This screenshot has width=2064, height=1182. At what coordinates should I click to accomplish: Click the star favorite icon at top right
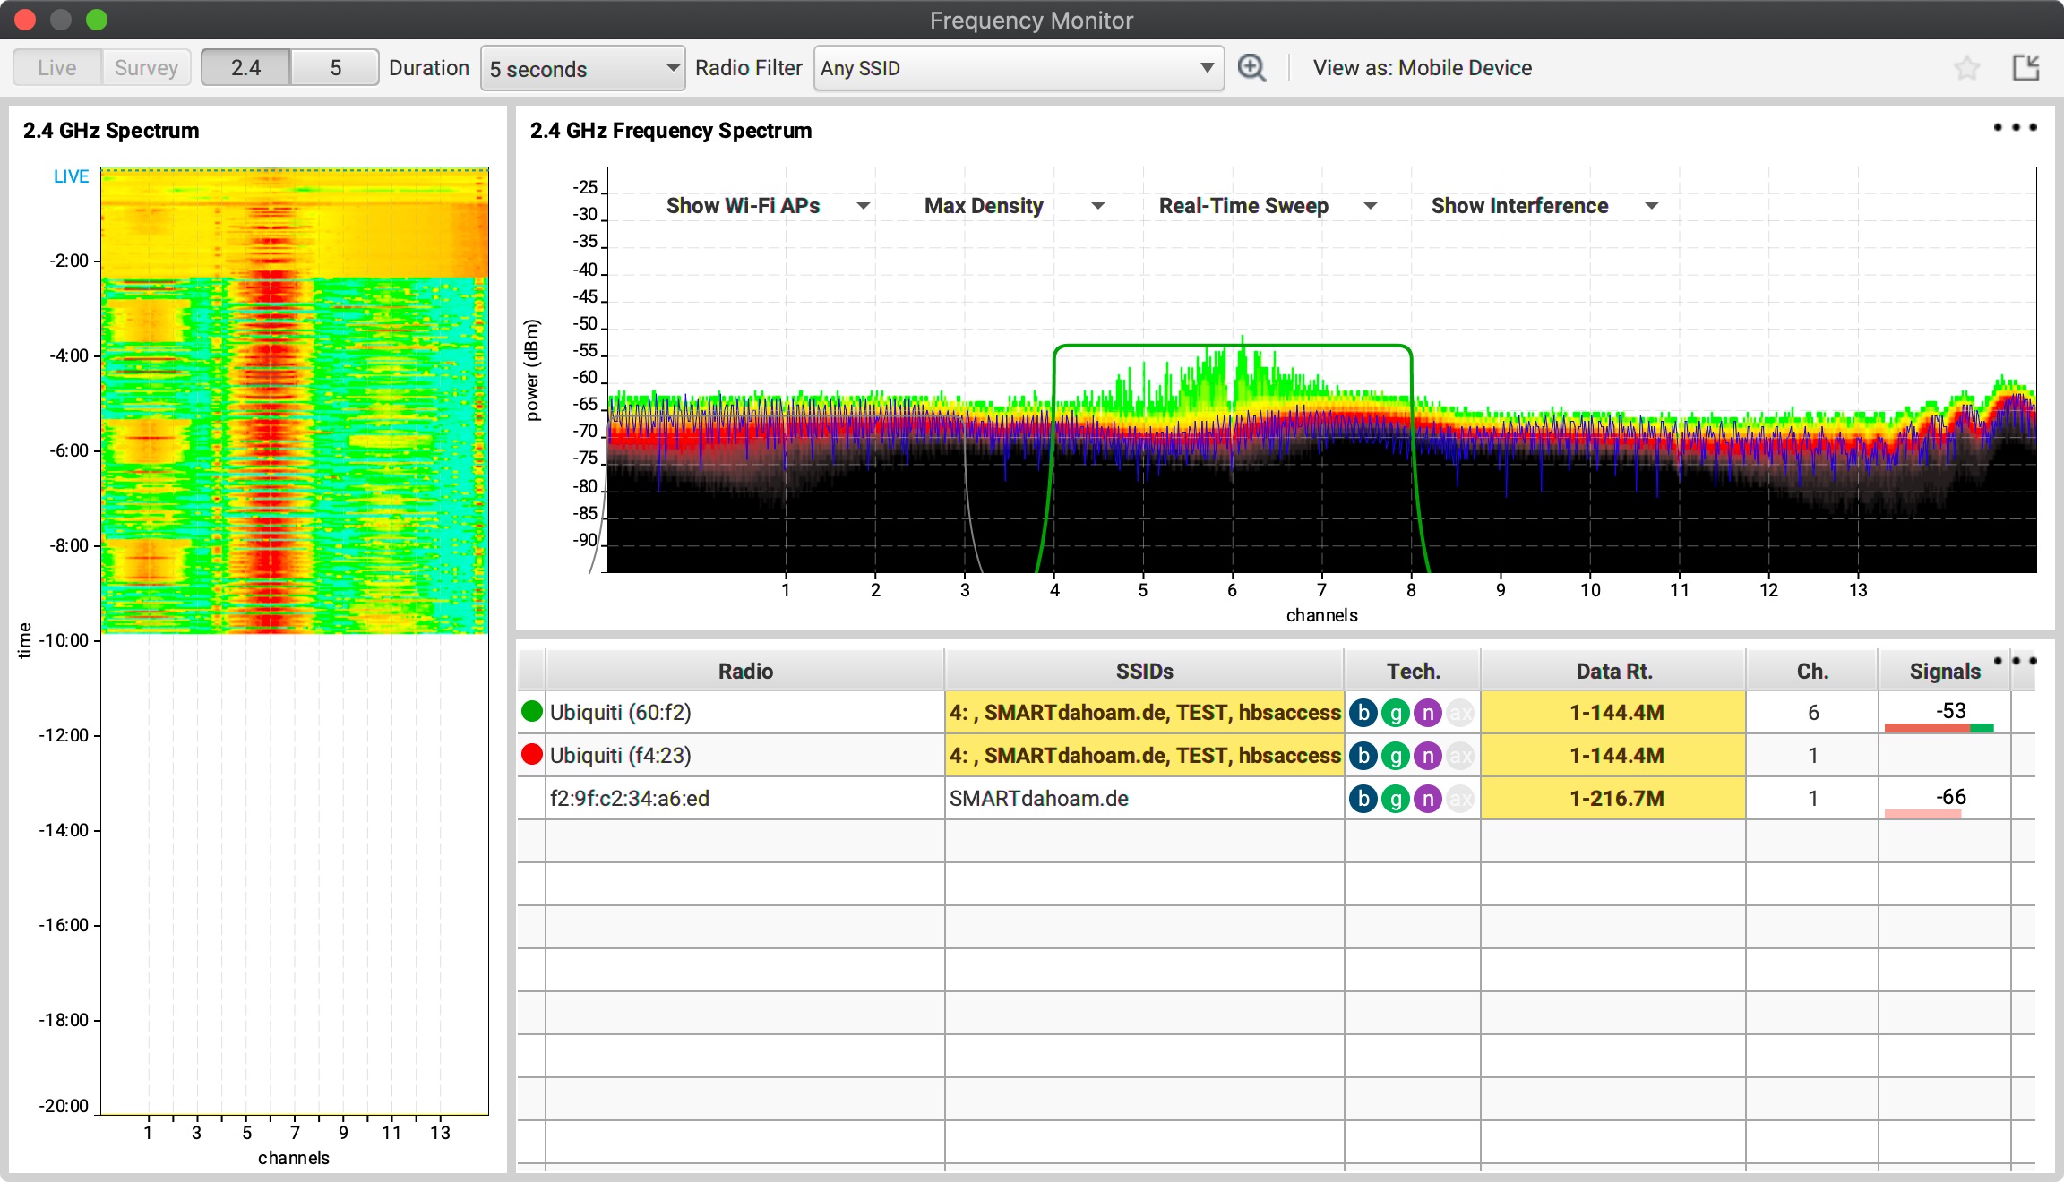coord(1967,68)
